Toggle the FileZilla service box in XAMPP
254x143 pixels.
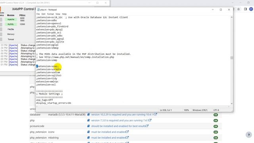tap(1, 29)
